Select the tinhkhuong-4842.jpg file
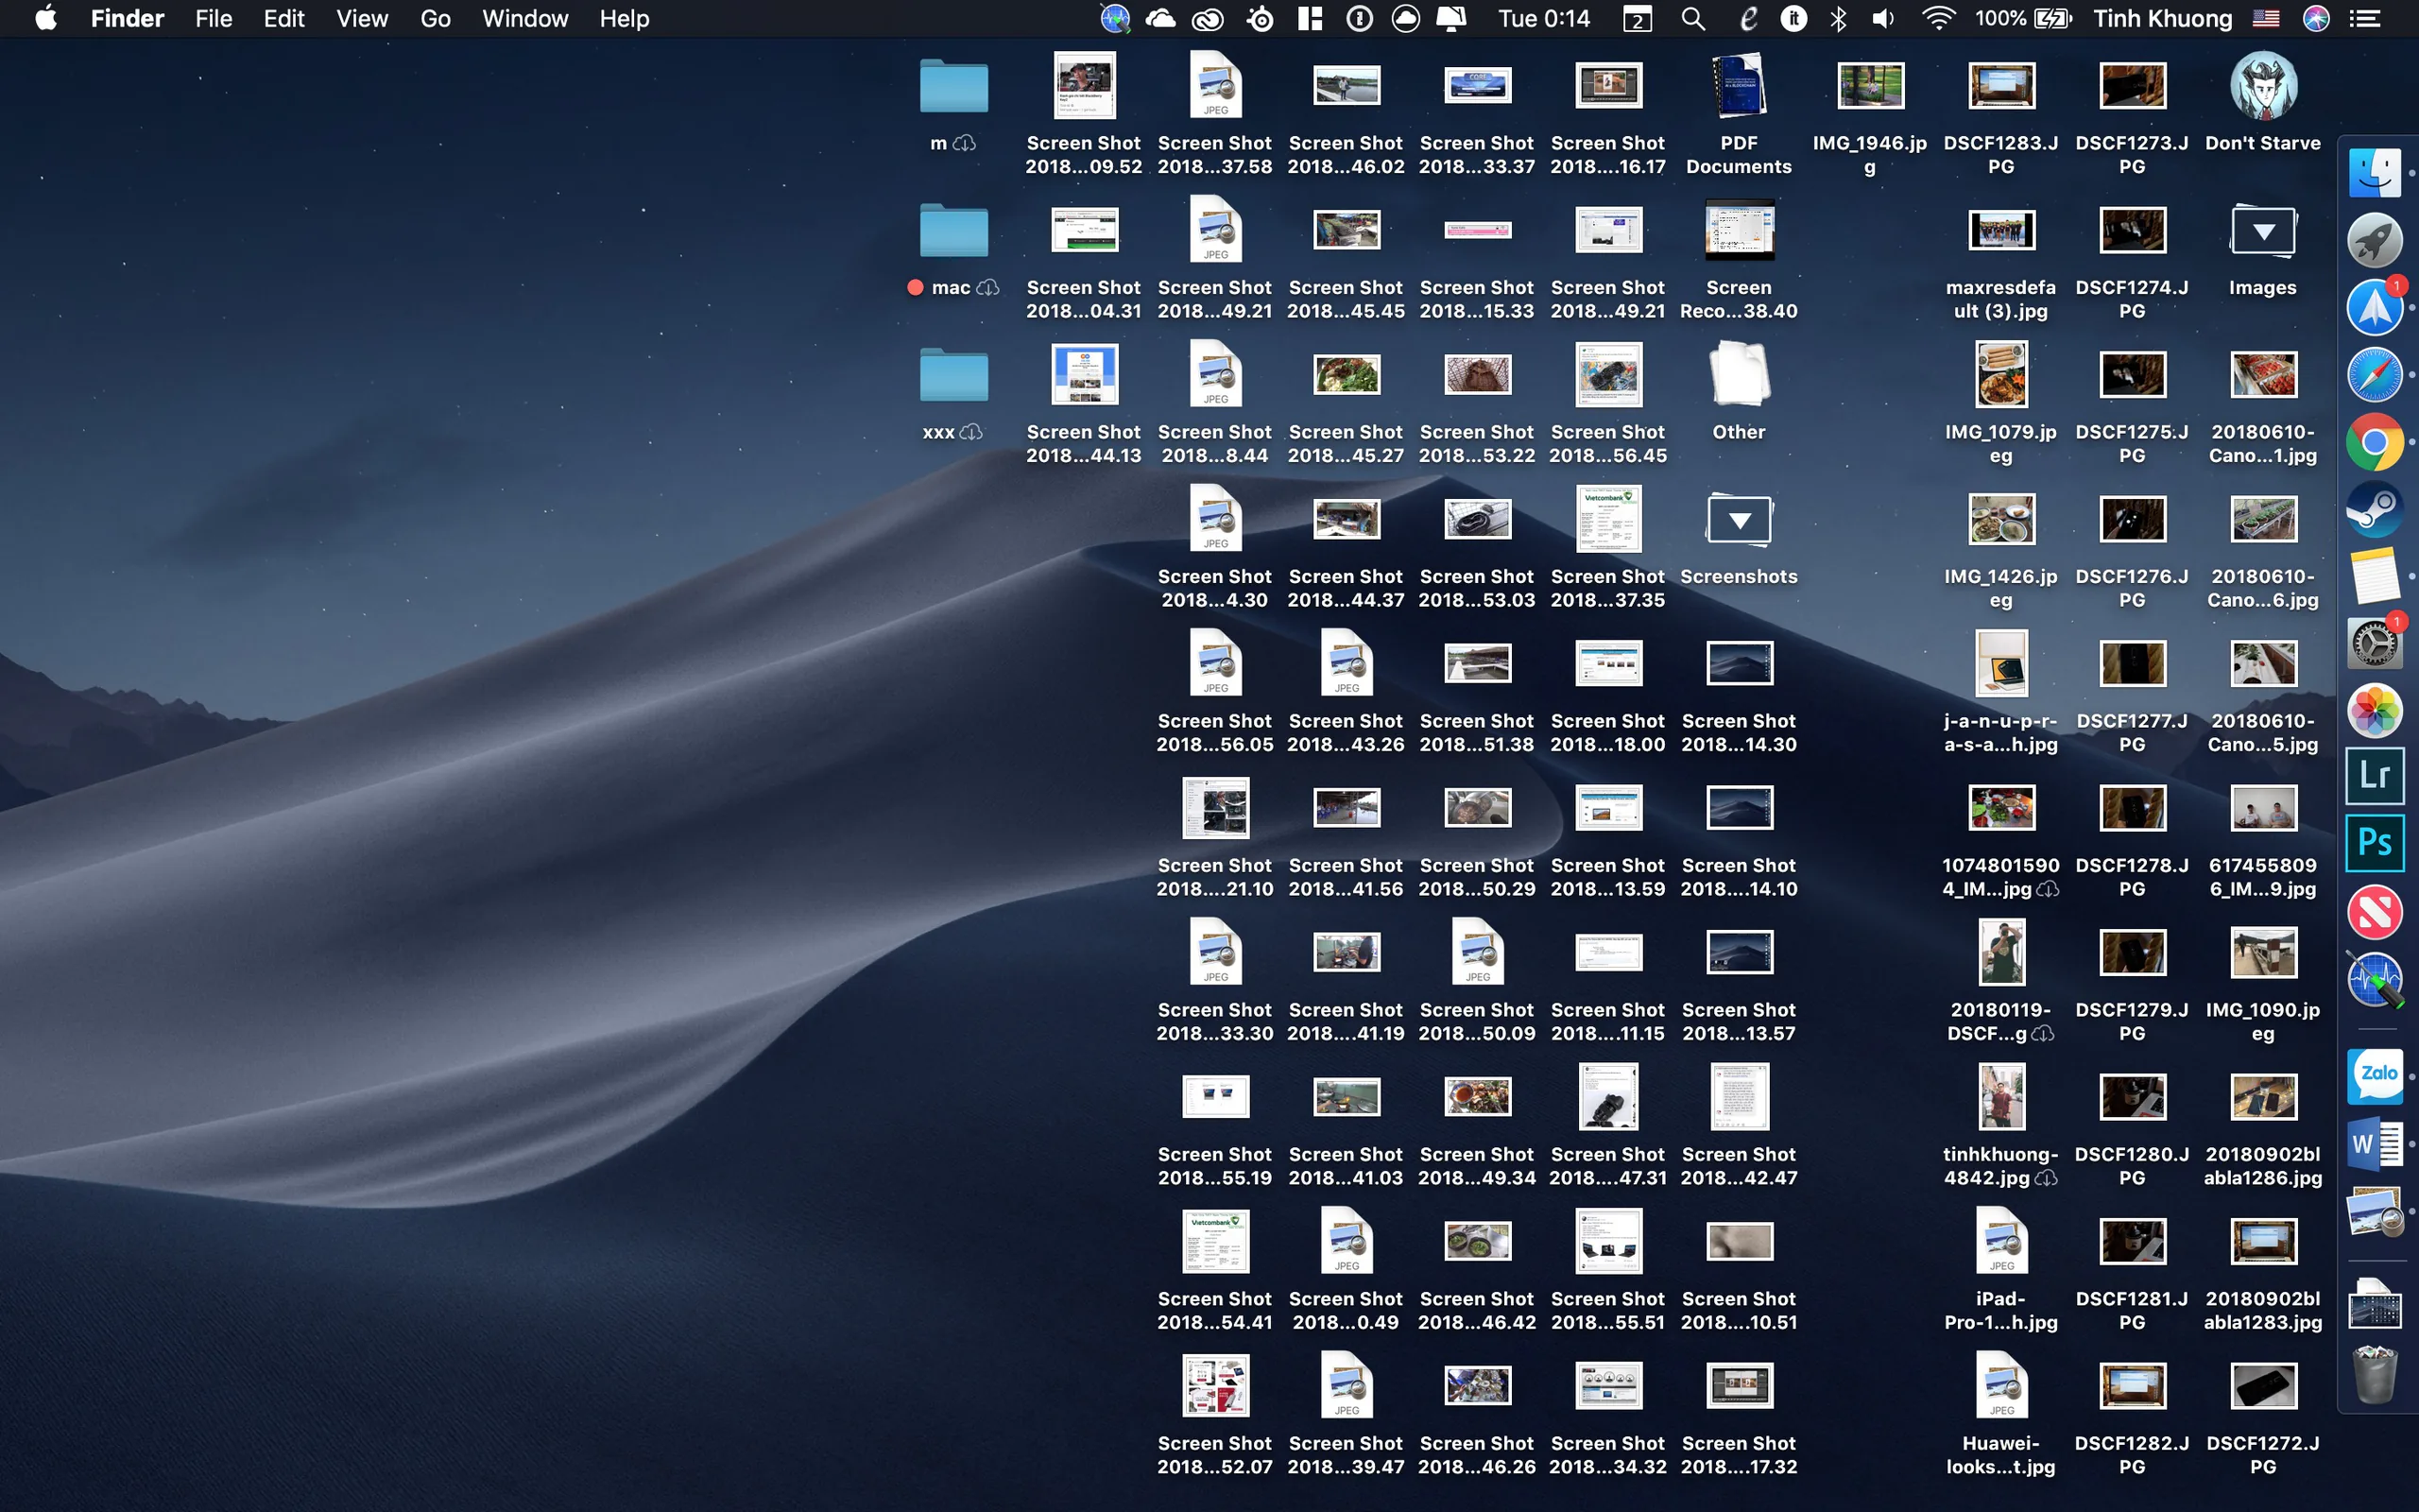Image resolution: width=2419 pixels, height=1512 pixels. 2001,1097
